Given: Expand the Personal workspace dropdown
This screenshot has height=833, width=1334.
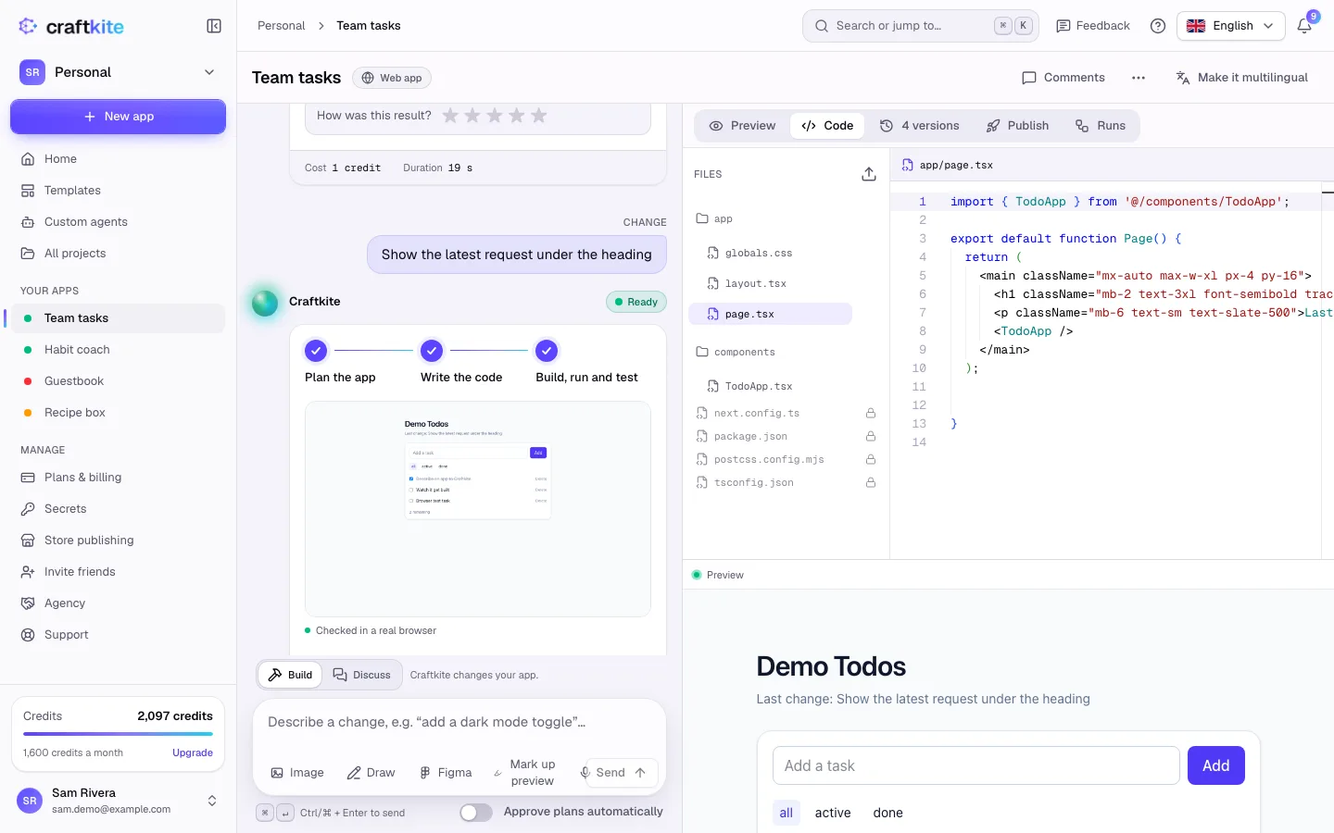Looking at the screenshot, I should [118, 72].
